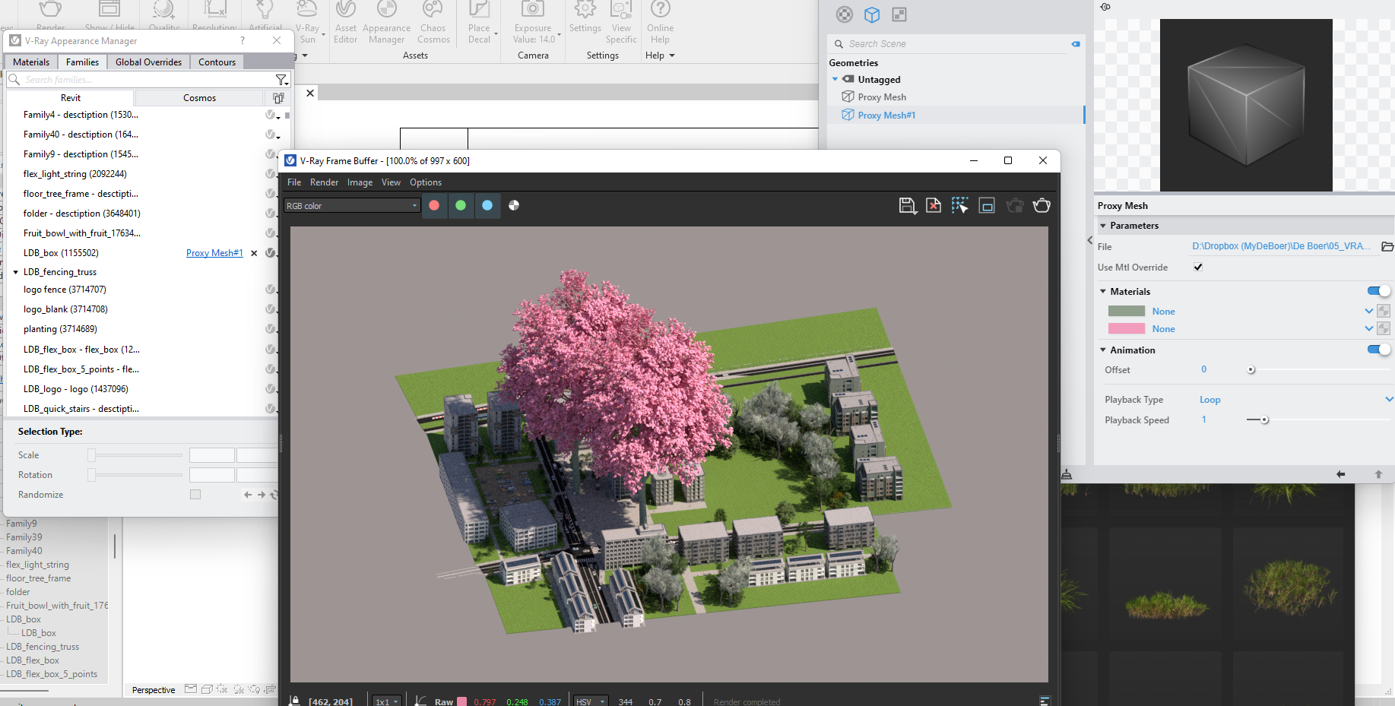Collapse the Parameters section
This screenshot has width=1395, height=706.
1103,226
